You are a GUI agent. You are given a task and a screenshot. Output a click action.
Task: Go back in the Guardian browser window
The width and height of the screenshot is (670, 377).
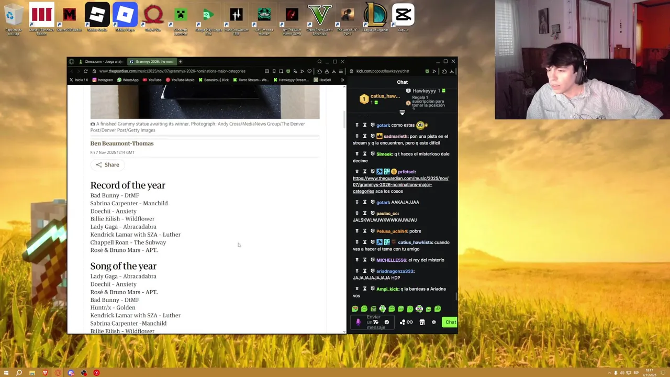73,71
